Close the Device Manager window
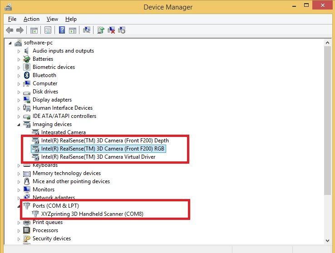The width and height of the screenshot is (335, 253). click(323, 5)
